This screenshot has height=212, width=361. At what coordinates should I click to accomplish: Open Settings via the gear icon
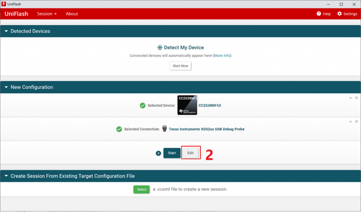click(x=339, y=14)
